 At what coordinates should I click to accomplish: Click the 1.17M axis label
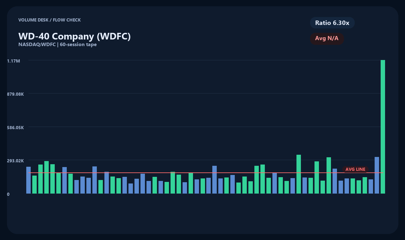pyautogui.click(x=14, y=61)
